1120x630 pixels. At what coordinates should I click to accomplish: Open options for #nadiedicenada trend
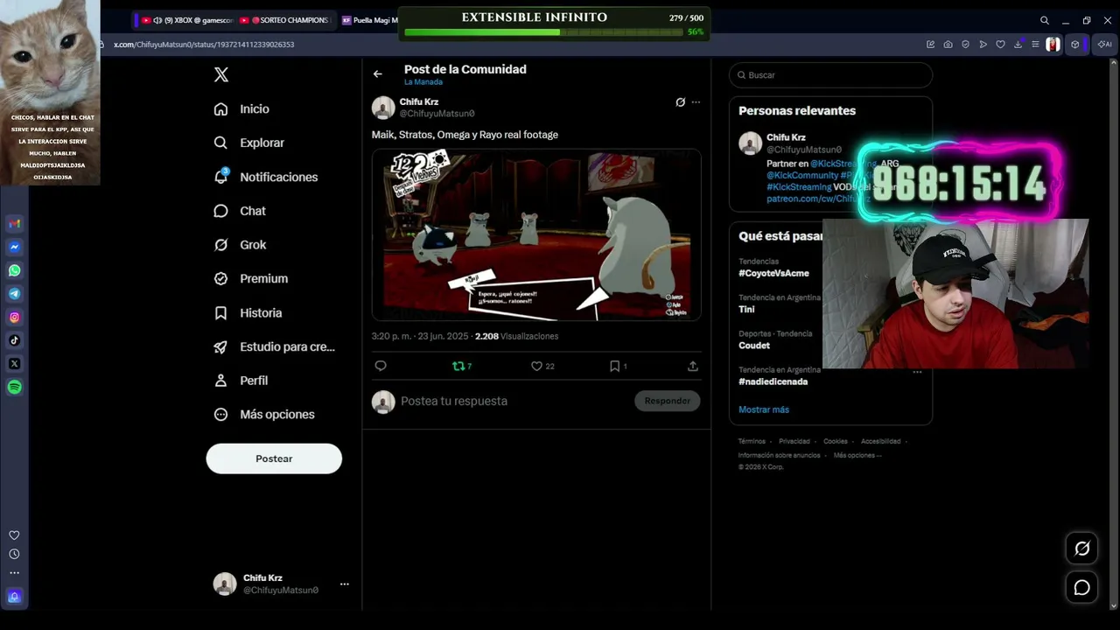[917, 372]
